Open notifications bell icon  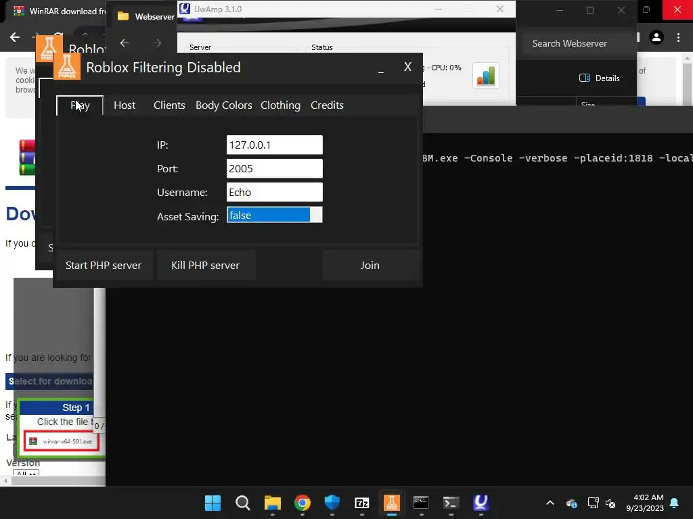[x=675, y=503]
